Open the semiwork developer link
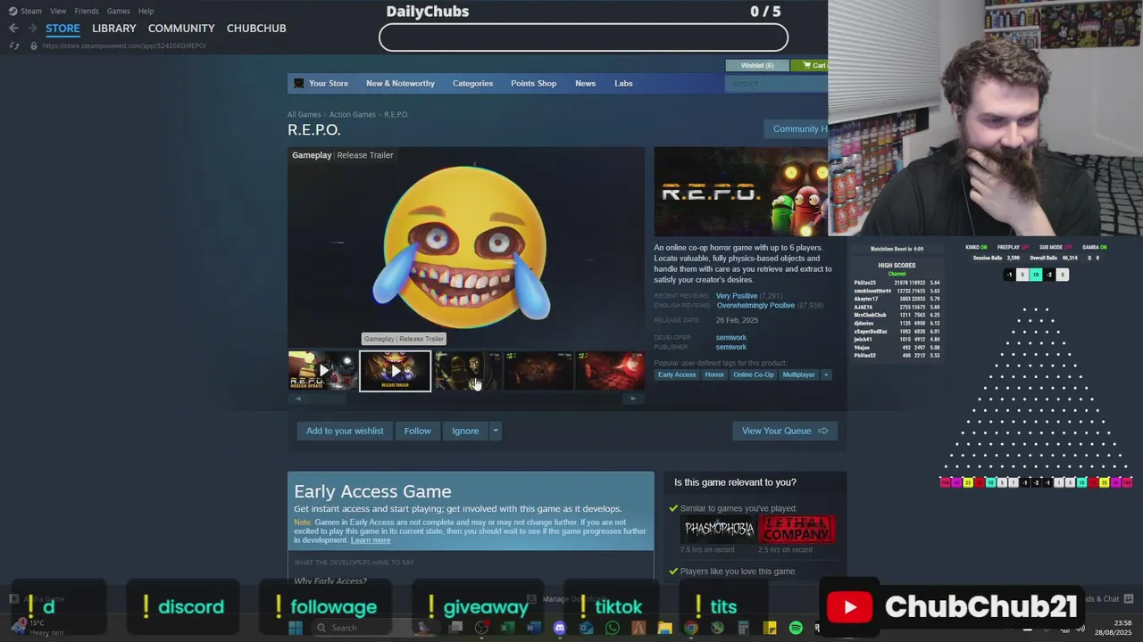The image size is (1143, 642). pyautogui.click(x=730, y=337)
